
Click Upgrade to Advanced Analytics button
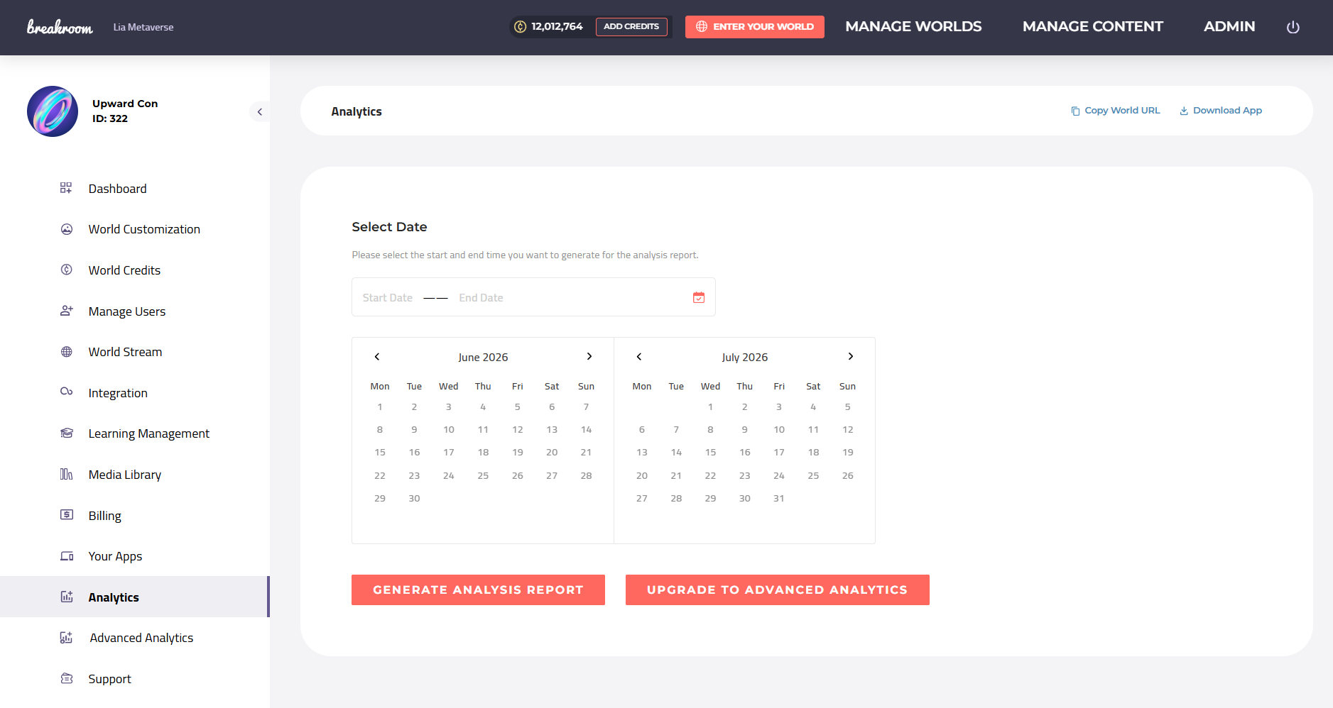777,590
